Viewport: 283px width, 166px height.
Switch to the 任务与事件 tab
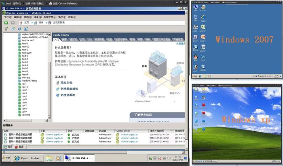pyautogui.click(x=121, y=40)
